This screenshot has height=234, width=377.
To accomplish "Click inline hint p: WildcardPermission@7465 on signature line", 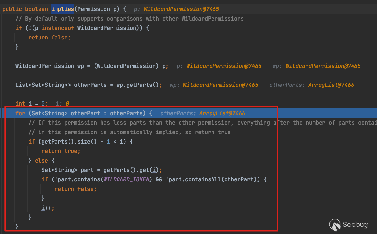I will click(177, 9).
